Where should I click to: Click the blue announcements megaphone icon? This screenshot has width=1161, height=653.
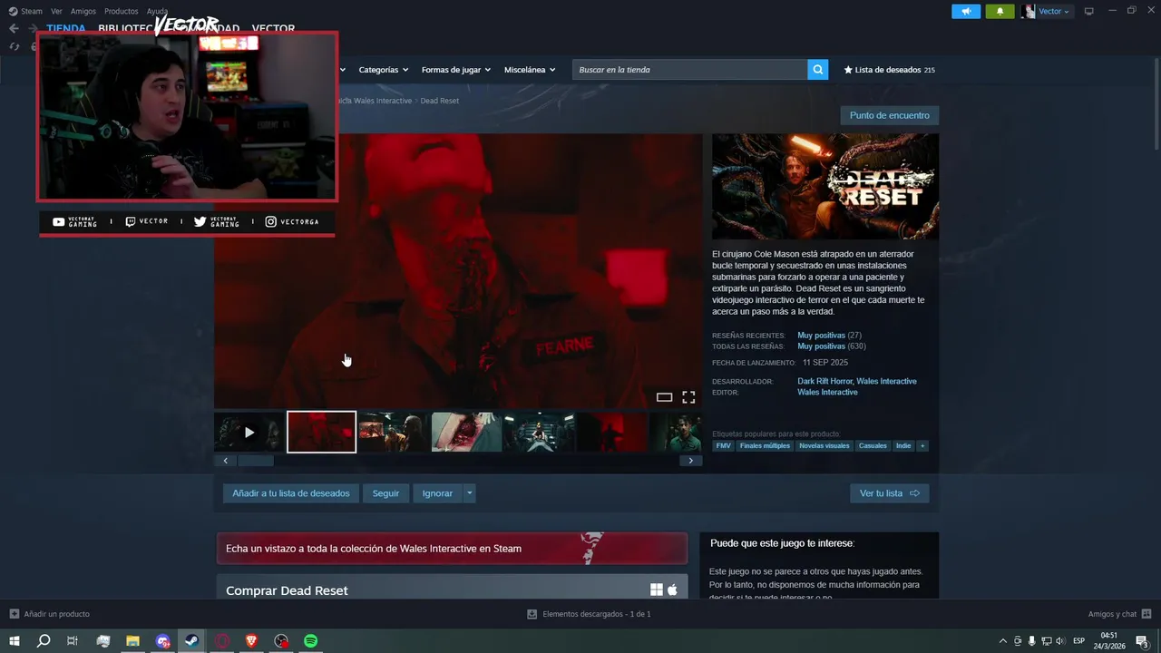point(965,11)
